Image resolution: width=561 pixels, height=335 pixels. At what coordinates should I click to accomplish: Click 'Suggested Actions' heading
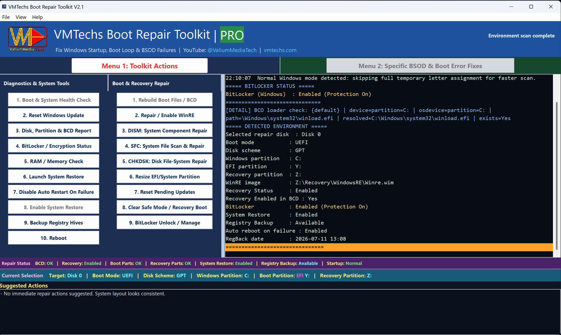(24, 286)
